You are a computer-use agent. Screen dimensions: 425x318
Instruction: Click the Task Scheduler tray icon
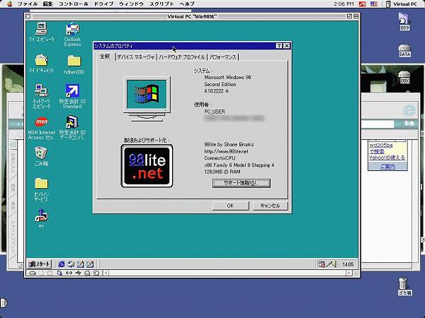click(x=322, y=264)
